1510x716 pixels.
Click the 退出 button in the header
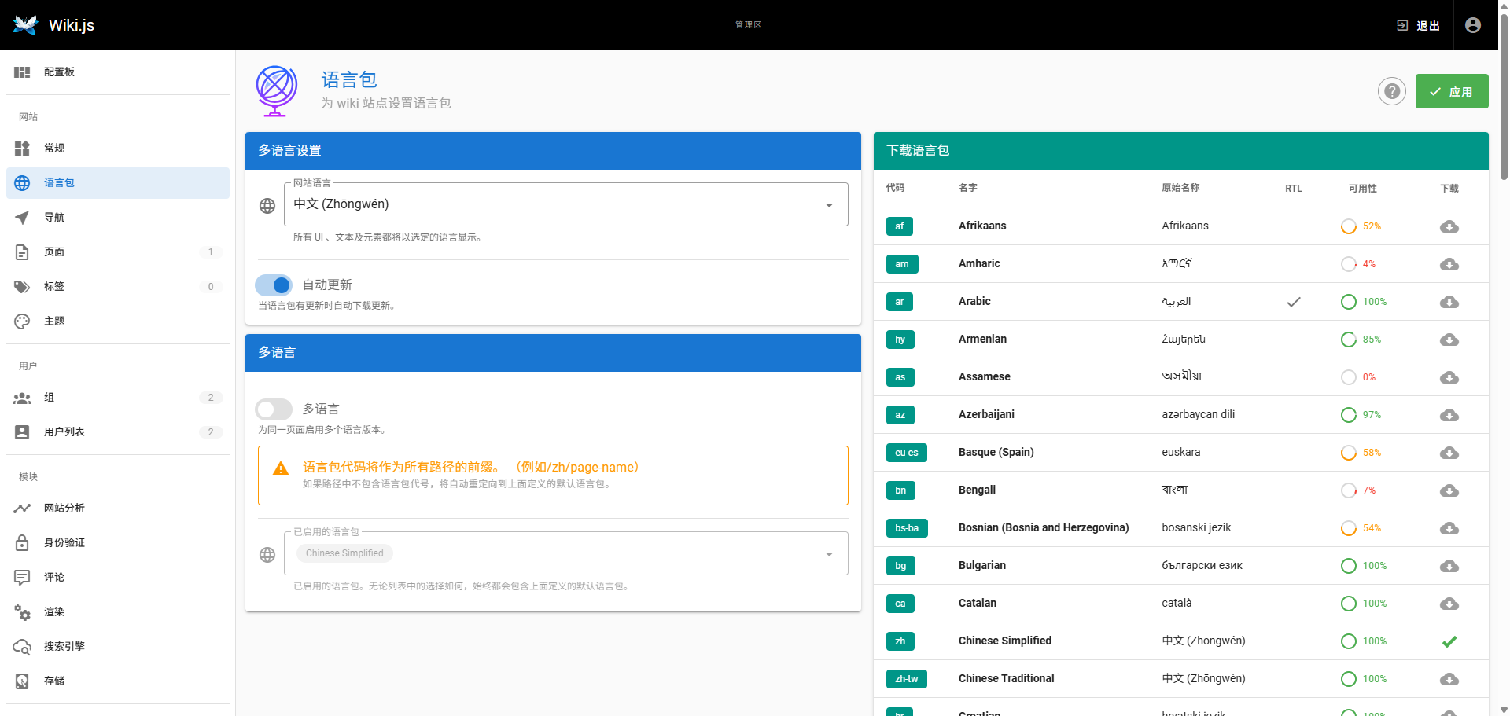(x=1419, y=25)
